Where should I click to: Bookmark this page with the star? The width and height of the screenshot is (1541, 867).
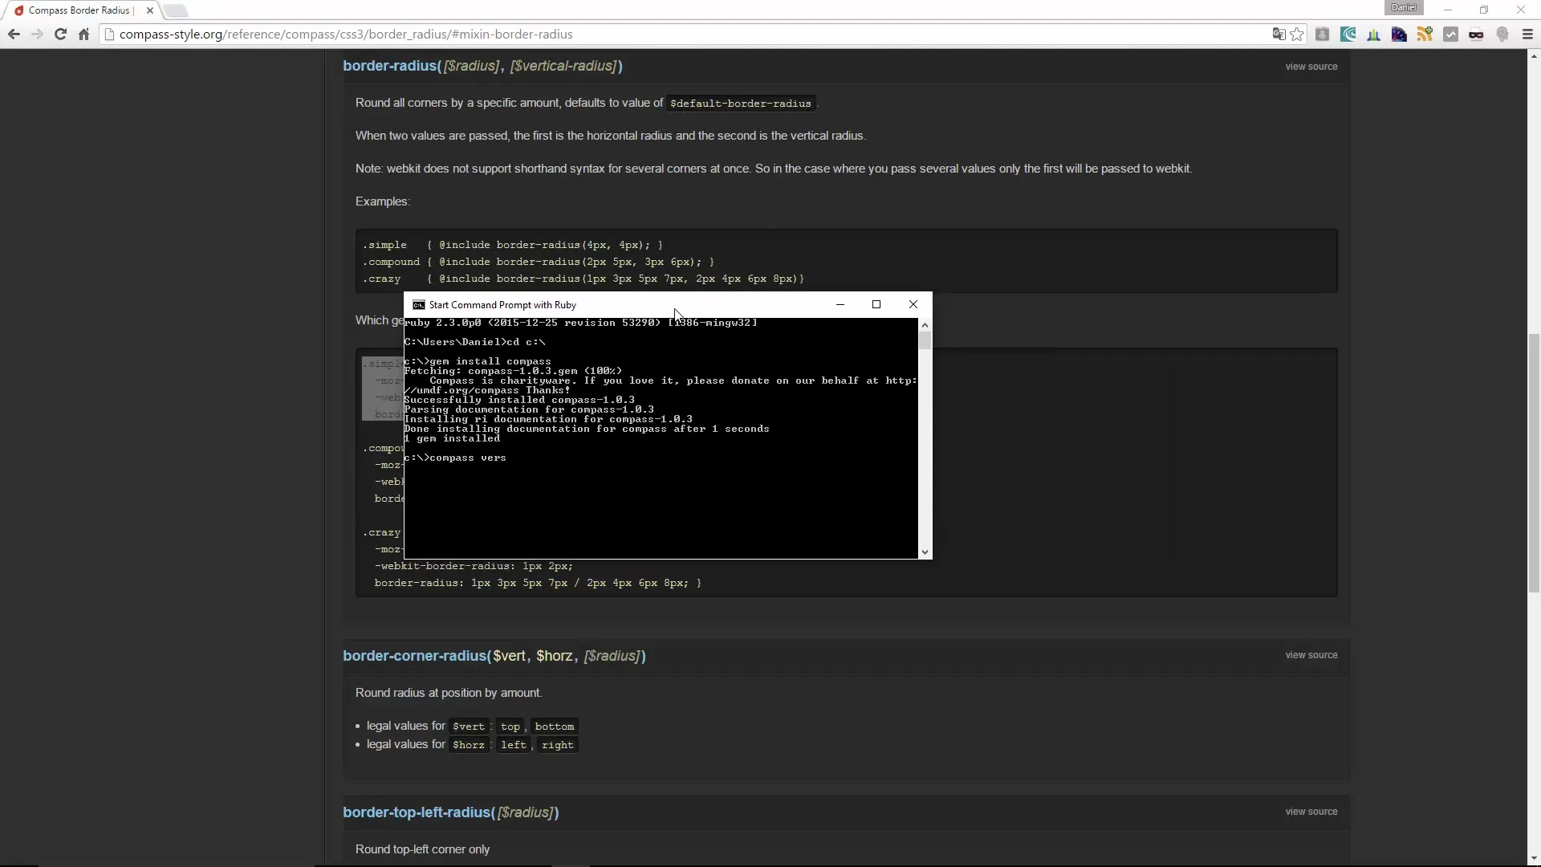[1297, 35]
